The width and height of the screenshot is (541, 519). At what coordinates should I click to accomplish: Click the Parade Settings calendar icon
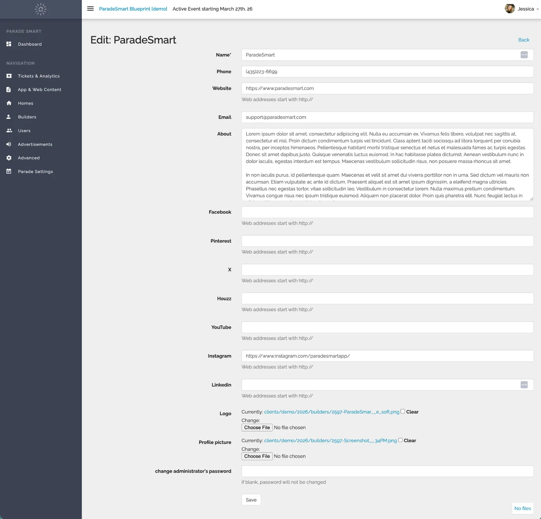pyautogui.click(x=9, y=171)
